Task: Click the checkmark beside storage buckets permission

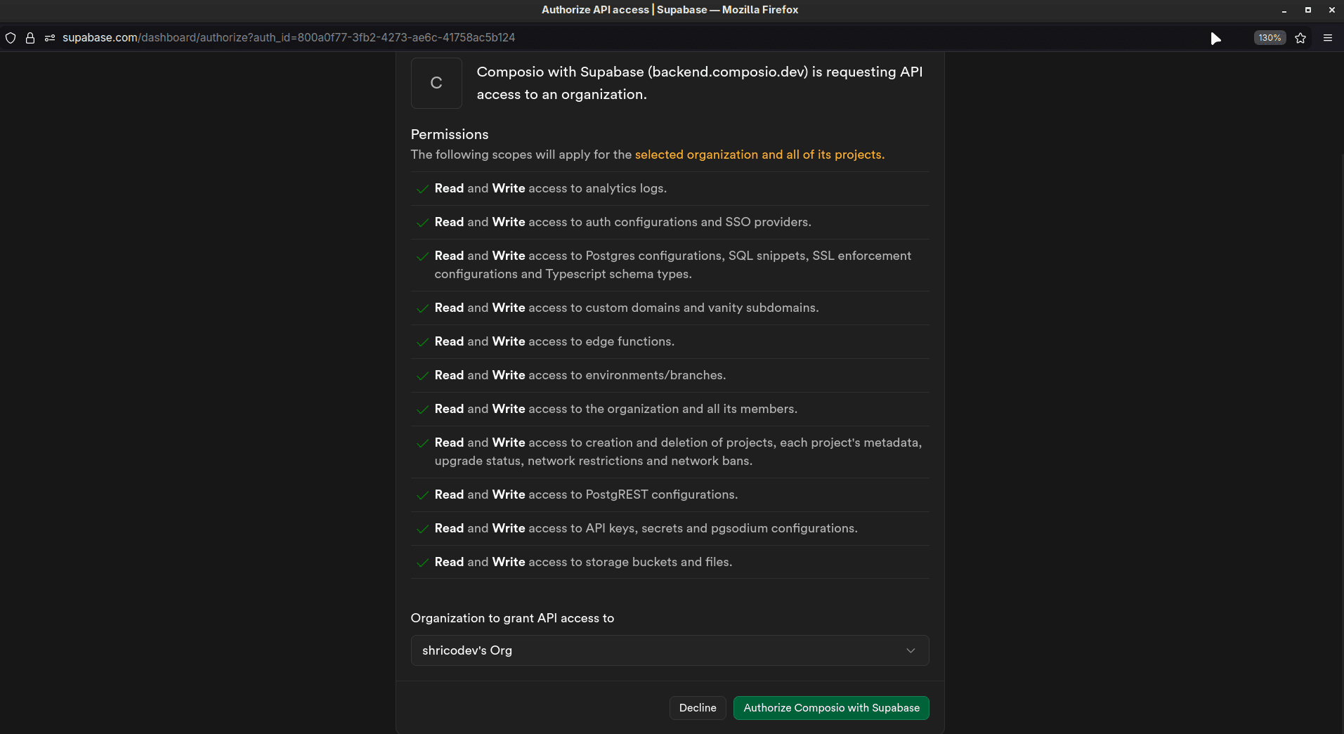Action: click(422, 563)
